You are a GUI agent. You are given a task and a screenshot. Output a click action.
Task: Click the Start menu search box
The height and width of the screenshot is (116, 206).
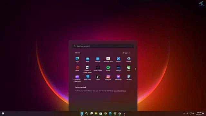click(103, 46)
